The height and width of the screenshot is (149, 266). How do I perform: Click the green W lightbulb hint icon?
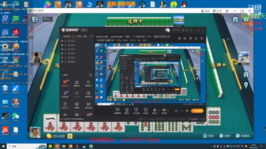point(246,84)
